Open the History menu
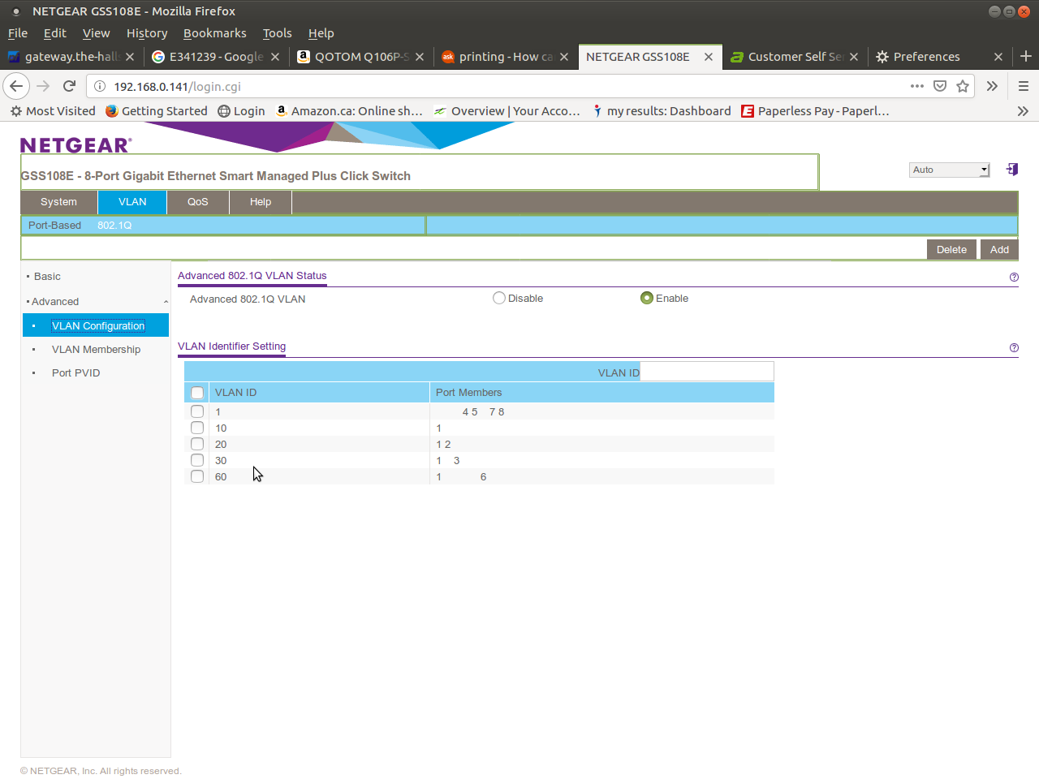This screenshot has height=779, width=1039. point(147,33)
